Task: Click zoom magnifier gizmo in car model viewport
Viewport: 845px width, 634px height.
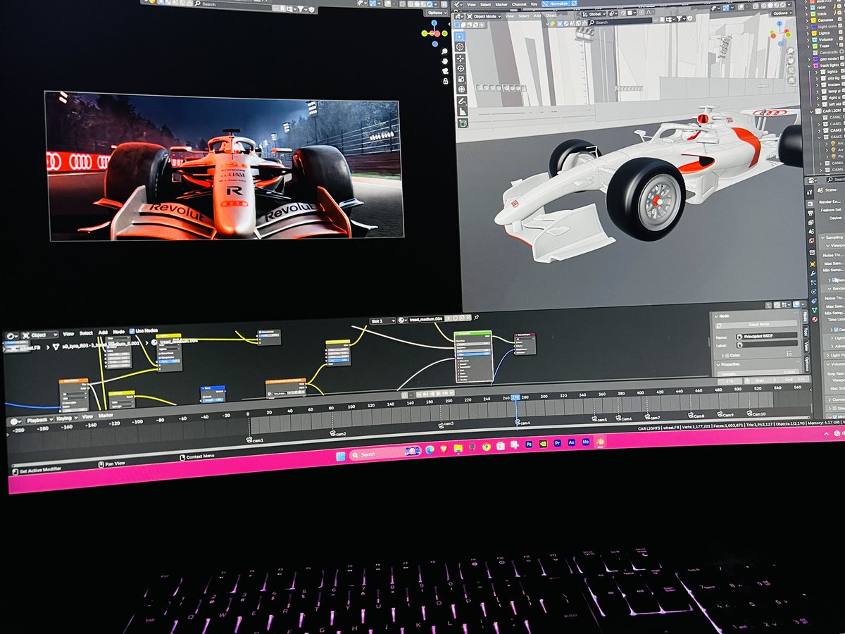Action: [x=790, y=51]
